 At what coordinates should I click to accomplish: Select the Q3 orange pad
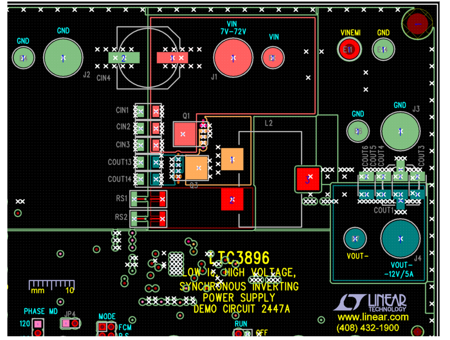(197, 168)
